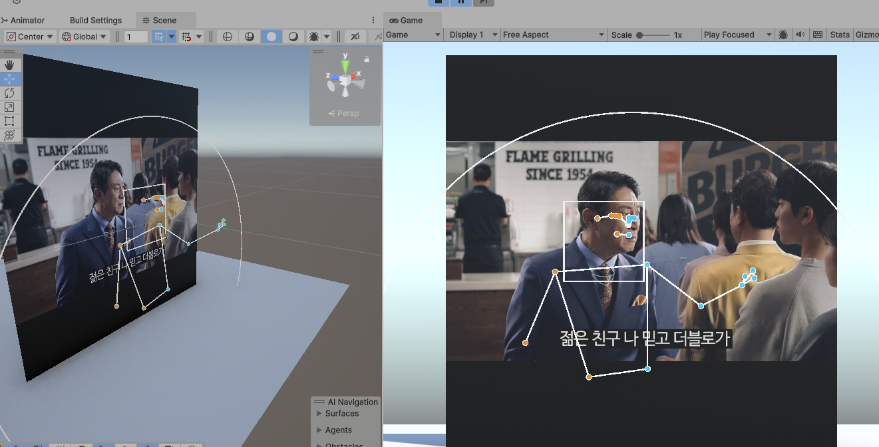
Task: Toggle grid snapping in Scene toolbar
Action: coord(159,37)
